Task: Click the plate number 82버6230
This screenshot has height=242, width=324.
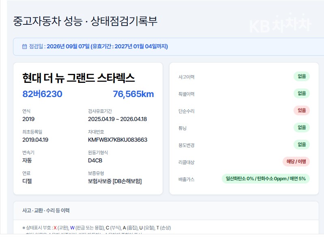Action: pyautogui.click(x=42, y=94)
